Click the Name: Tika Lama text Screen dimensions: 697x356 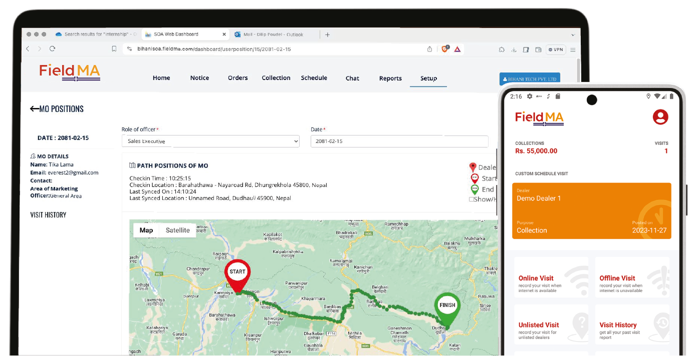click(x=52, y=164)
